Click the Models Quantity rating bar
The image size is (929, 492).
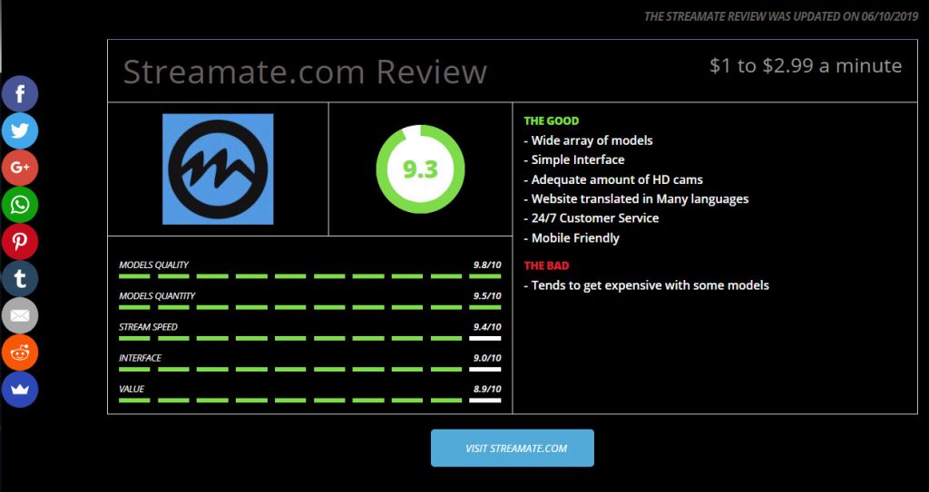(x=309, y=306)
